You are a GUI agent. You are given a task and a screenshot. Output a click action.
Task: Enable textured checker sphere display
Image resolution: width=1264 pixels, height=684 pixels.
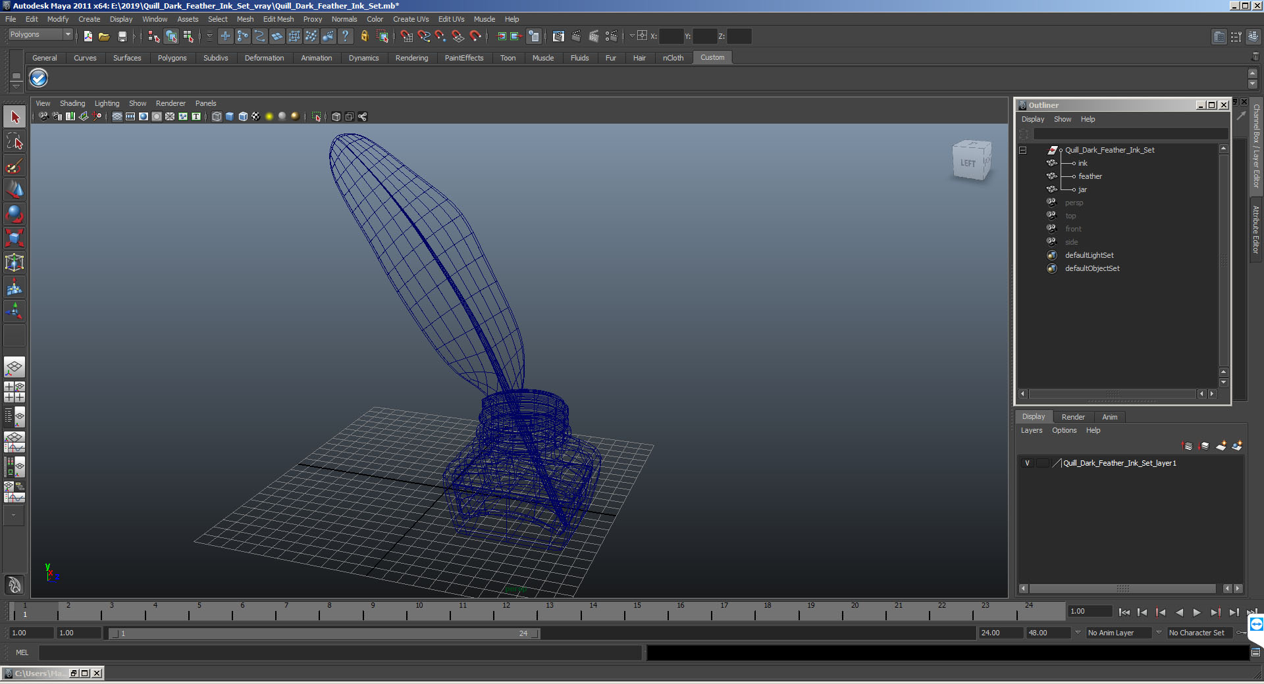point(256,116)
